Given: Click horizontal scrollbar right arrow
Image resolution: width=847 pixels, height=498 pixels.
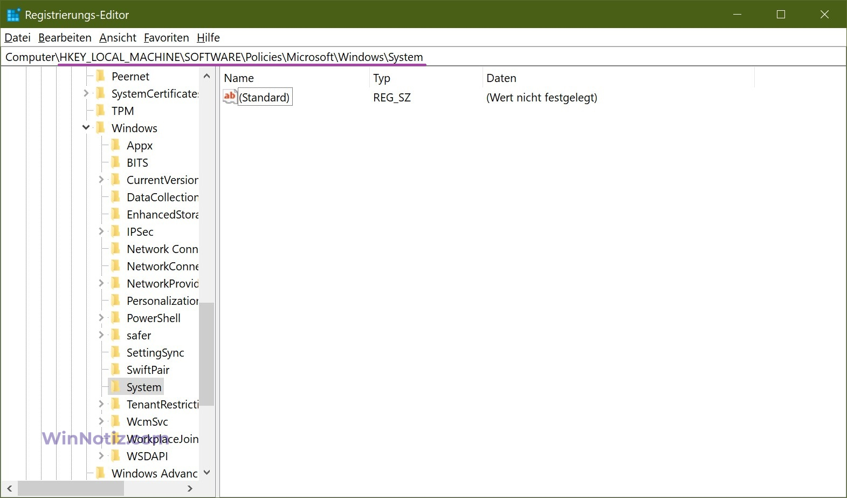Looking at the screenshot, I should click(190, 488).
